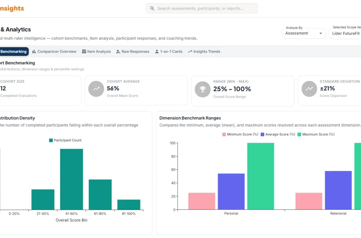Click the Insights Trends line icon

click(190, 51)
